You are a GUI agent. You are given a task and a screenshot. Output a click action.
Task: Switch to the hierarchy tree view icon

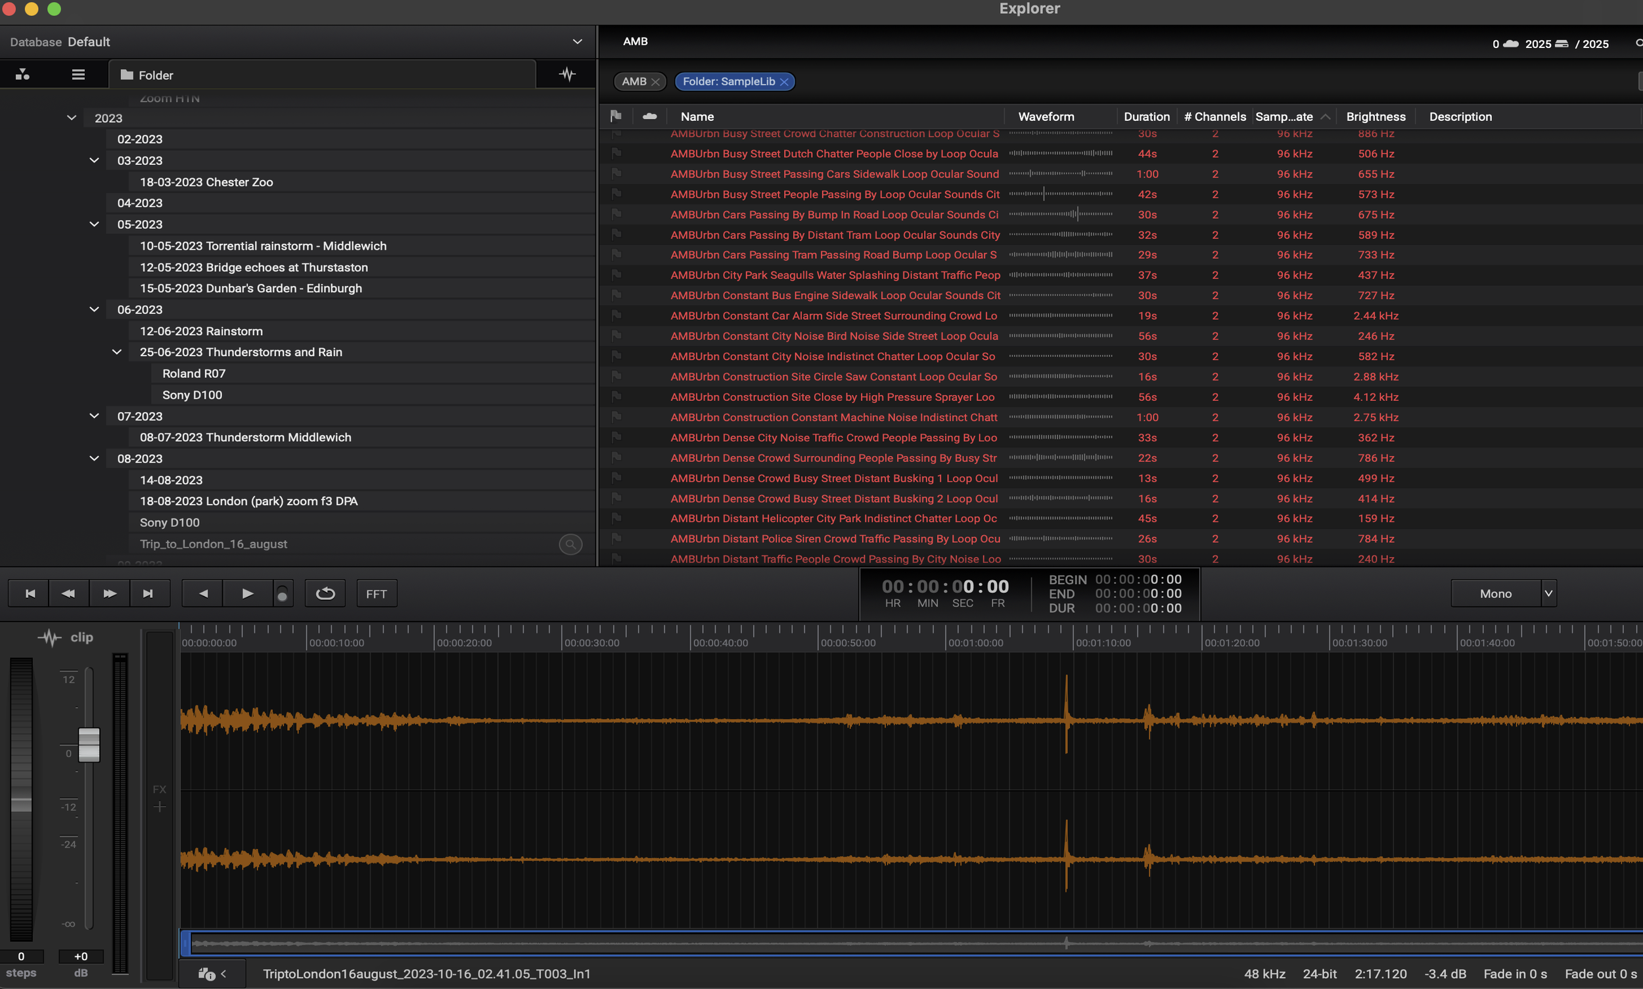[22, 75]
